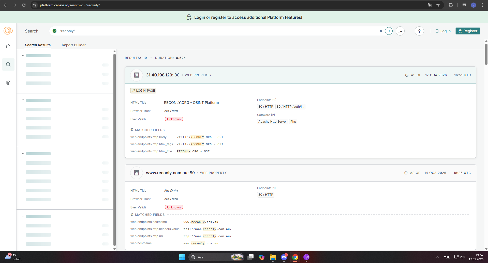Select the 80 / HTTP /auth/l... endpoint
The image size is (488, 263).
[290, 107]
